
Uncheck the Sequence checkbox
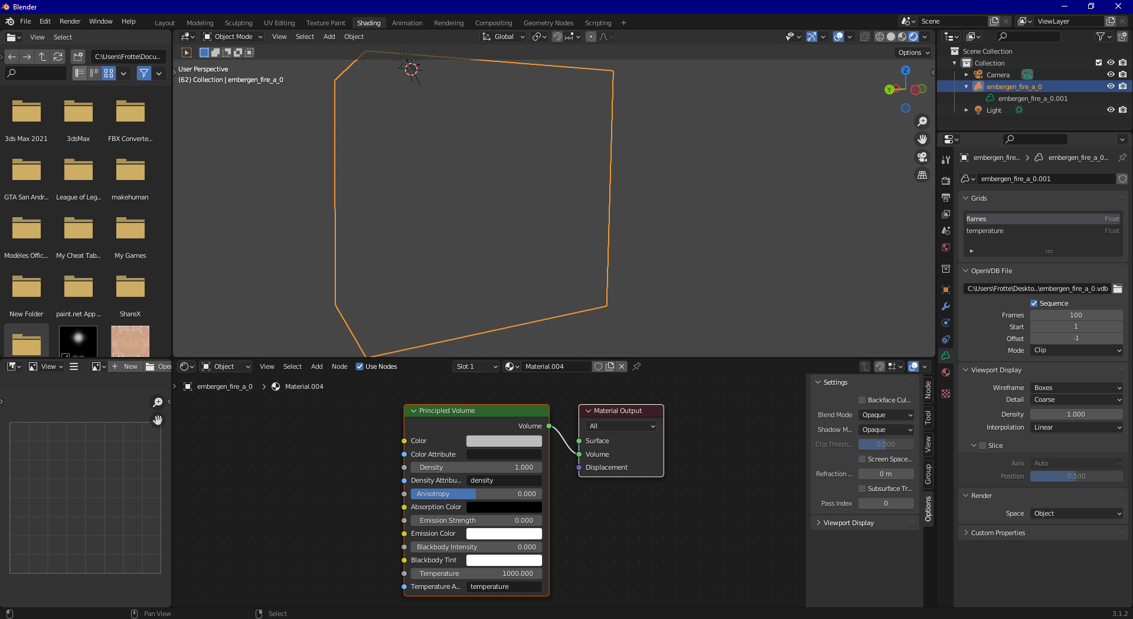[1034, 303]
